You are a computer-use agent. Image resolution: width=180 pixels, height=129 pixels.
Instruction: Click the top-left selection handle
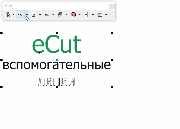coord(1,33)
